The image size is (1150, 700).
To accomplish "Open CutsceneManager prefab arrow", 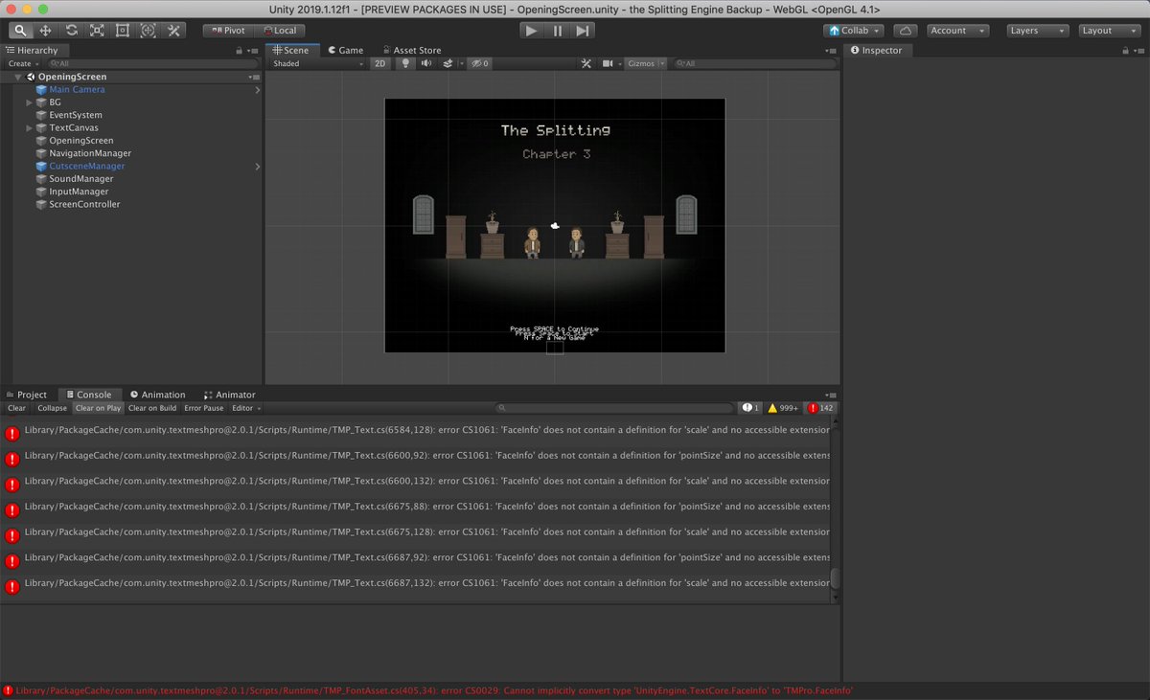I will [257, 167].
